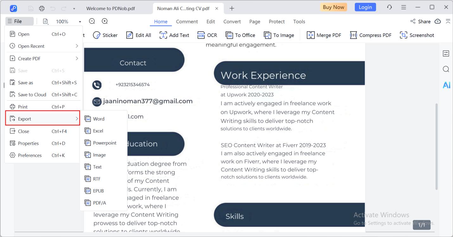Choose Save to Cloud in File menu
The width and height of the screenshot is (453, 237).
(x=43, y=94)
